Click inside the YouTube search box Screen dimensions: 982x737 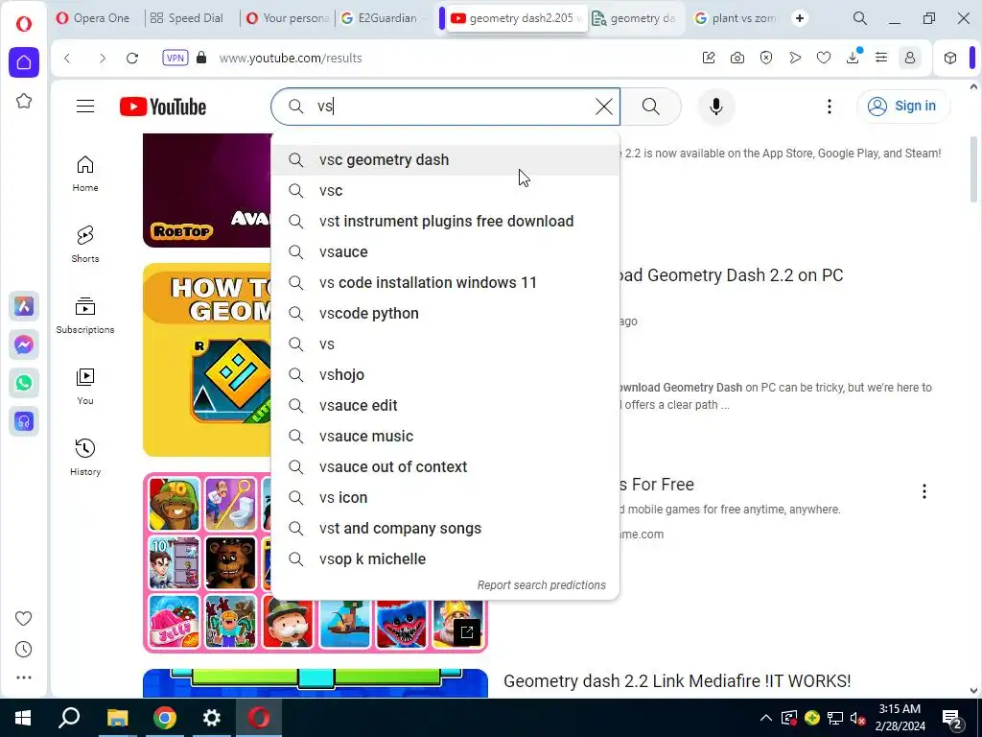point(445,107)
